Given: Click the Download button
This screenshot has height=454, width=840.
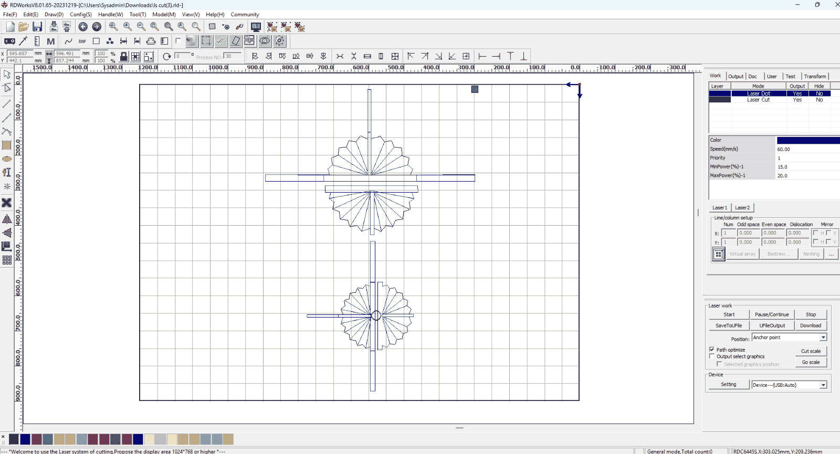Looking at the screenshot, I should pos(811,325).
